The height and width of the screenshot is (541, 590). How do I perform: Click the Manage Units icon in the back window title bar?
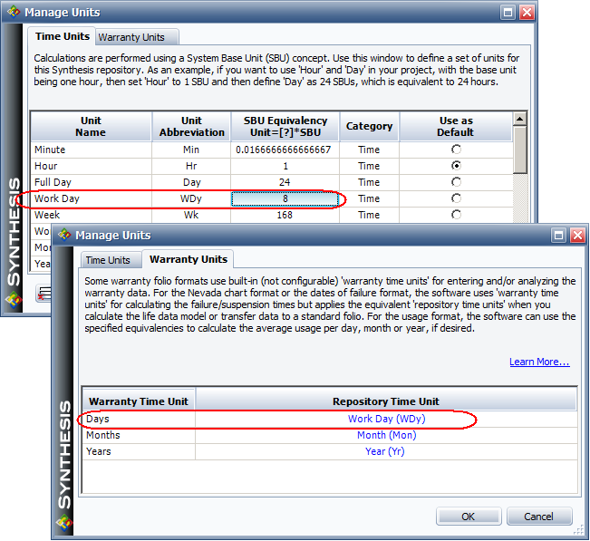point(12,13)
